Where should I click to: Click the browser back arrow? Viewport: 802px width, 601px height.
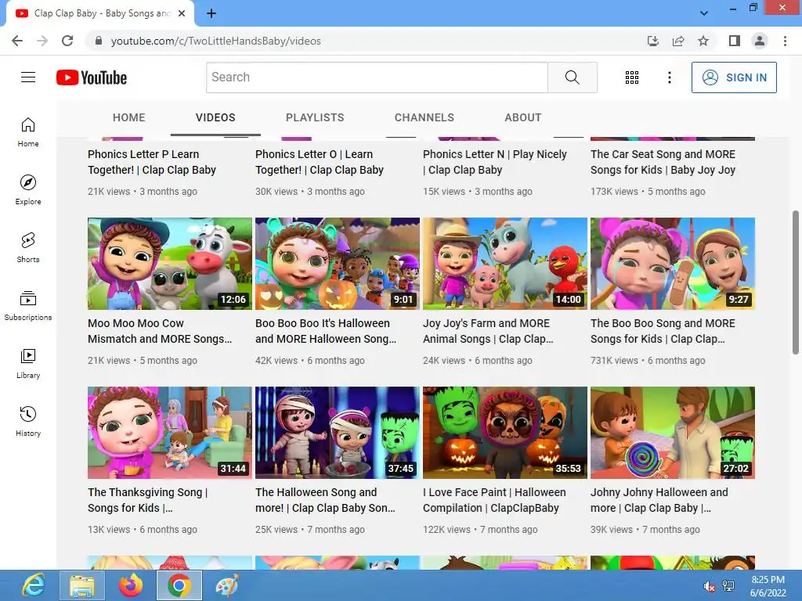click(17, 41)
